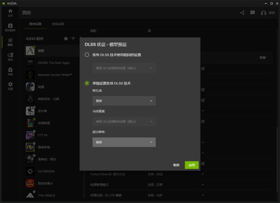Image resolution: width=280 pixels, height=203 pixels.
Task: Open the 兑换 redeem gift icon
Action: [10, 71]
